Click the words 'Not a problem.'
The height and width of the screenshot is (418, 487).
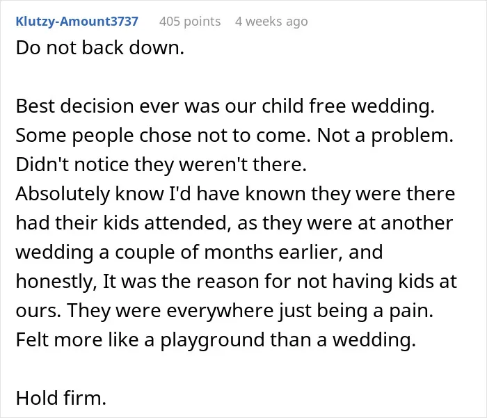[x=385, y=136]
